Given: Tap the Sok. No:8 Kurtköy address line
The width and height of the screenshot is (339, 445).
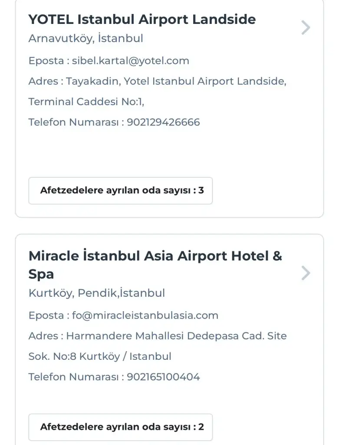Looking at the screenshot, I should [x=100, y=357].
